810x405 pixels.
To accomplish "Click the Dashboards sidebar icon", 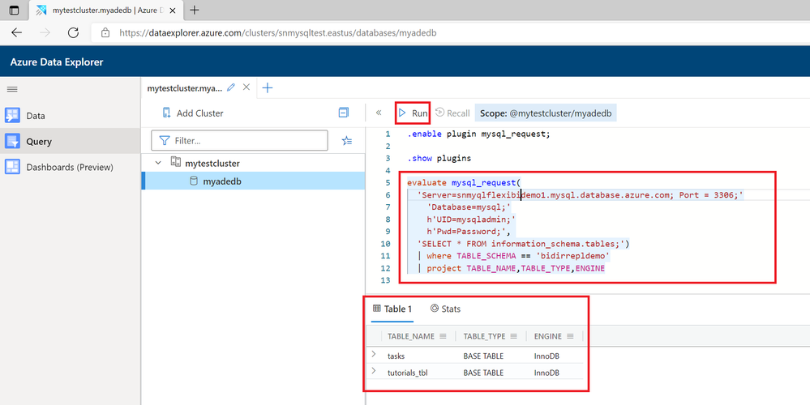I will (12, 167).
